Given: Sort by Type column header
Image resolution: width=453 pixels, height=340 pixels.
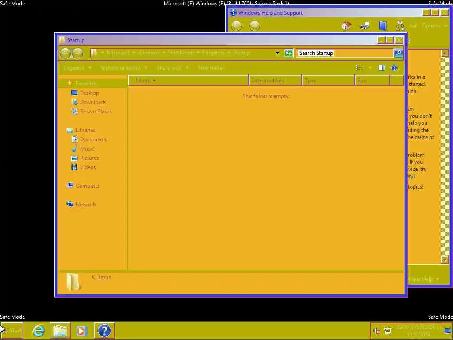Looking at the screenshot, I should [x=328, y=81].
